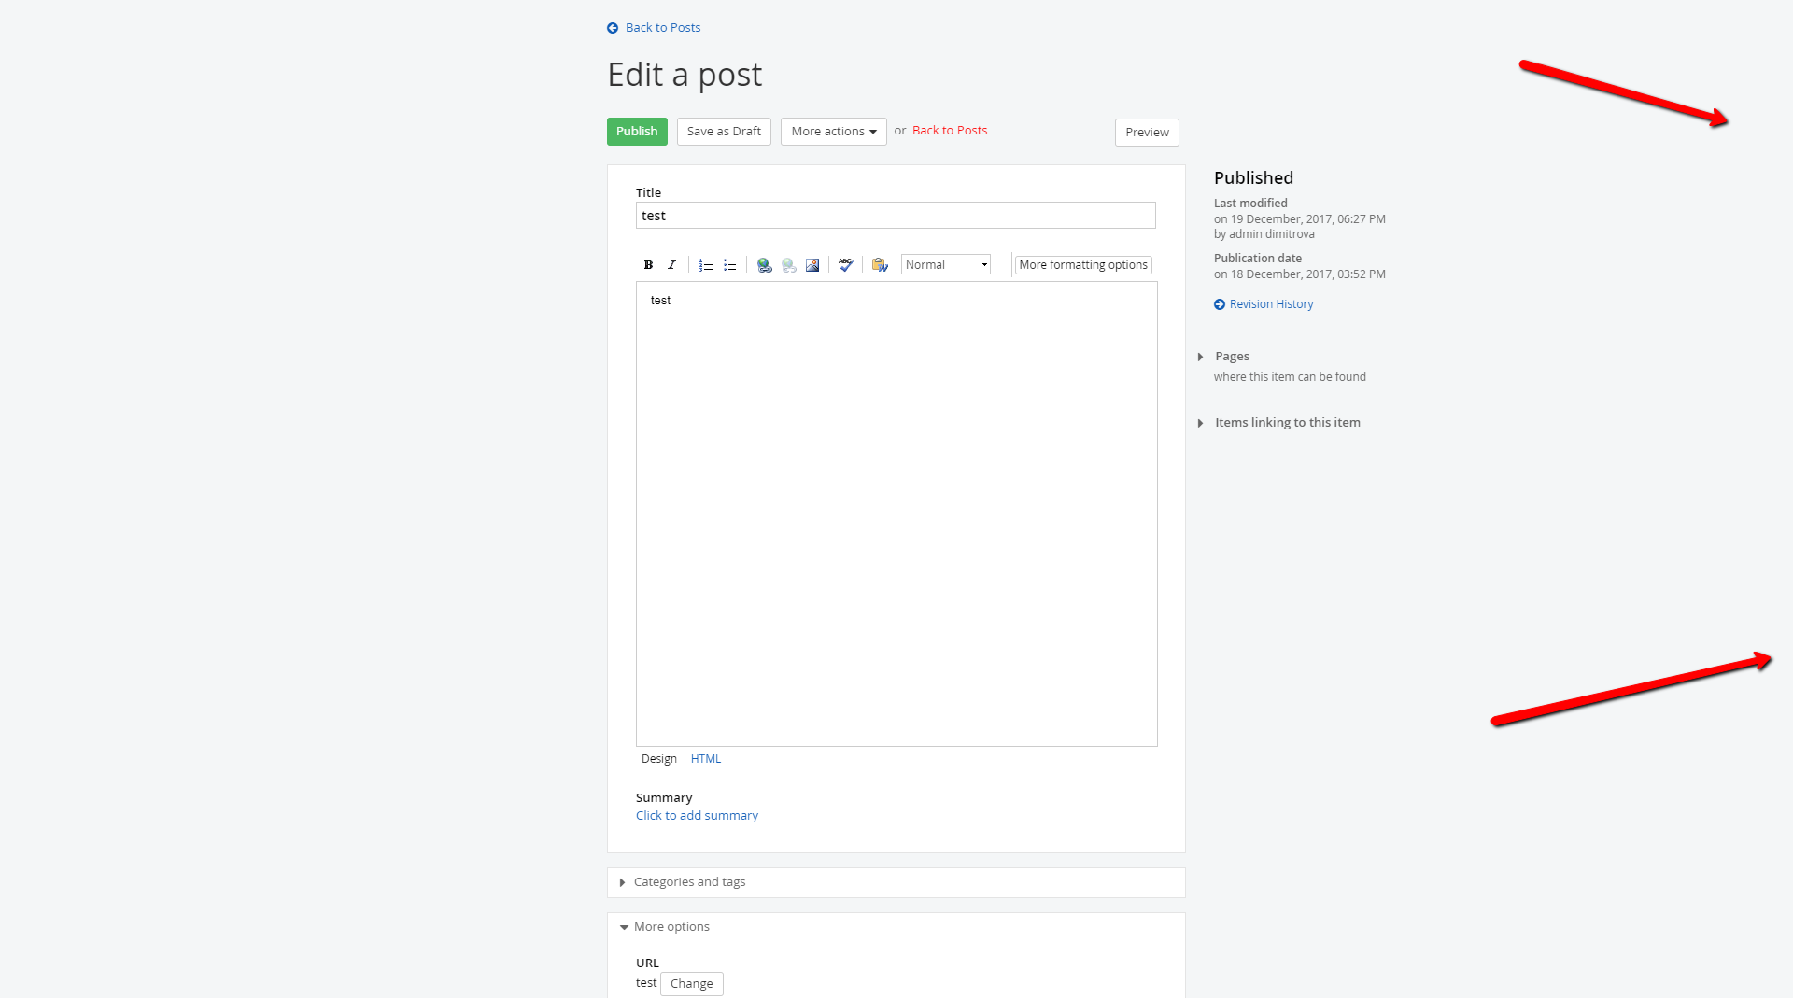
Task: Click the 'Publication date' label
Action: point(1258,259)
